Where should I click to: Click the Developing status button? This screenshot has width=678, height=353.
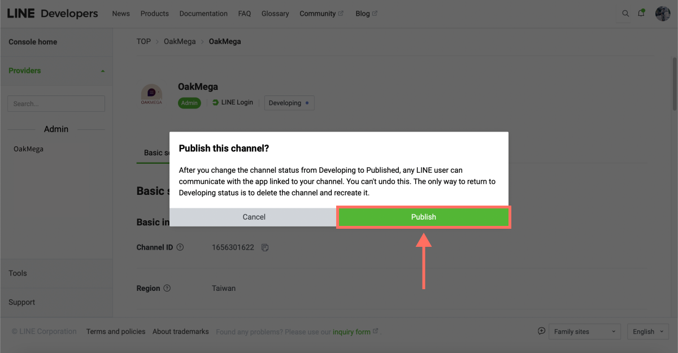tap(289, 103)
